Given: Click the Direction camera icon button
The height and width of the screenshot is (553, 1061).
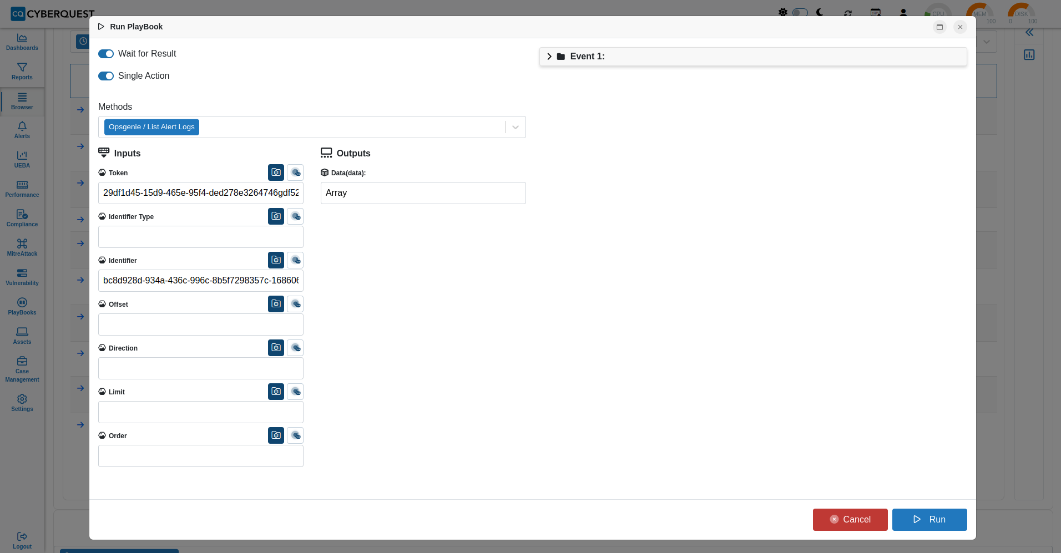Looking at the screenshot, I should (x=276, y=348).
